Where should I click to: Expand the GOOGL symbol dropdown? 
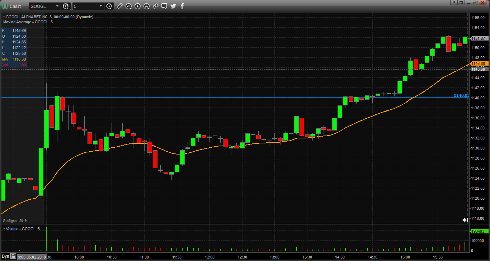[57, 6]
